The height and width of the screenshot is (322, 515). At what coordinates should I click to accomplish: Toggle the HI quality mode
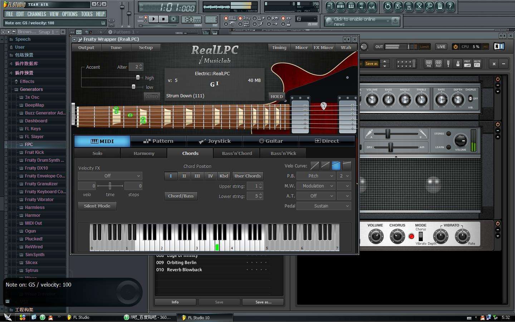coord(485,47)
